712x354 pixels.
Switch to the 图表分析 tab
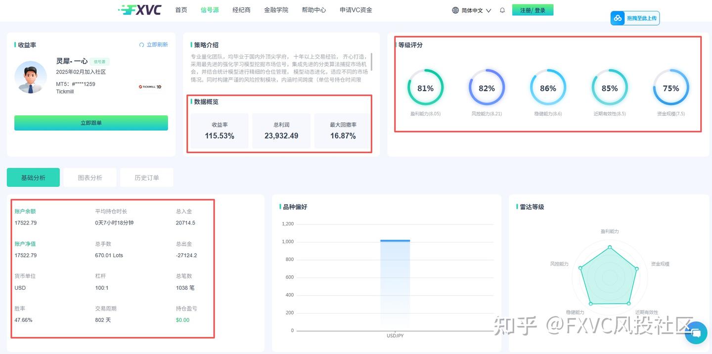(x=89, y=177)
